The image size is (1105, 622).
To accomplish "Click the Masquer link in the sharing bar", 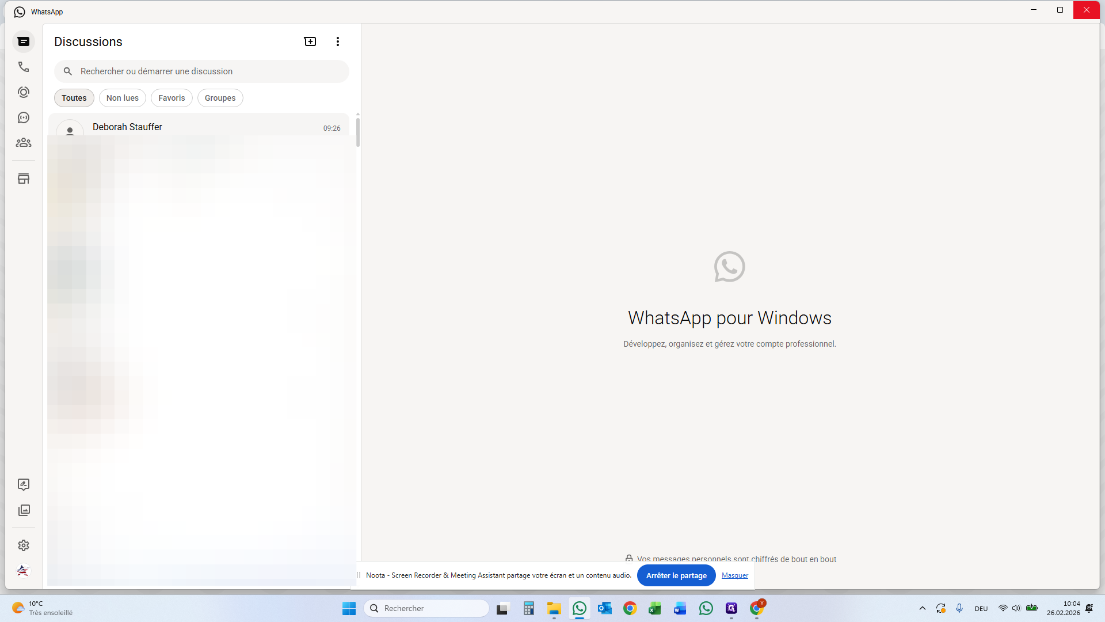I will [x=734, y=575].
